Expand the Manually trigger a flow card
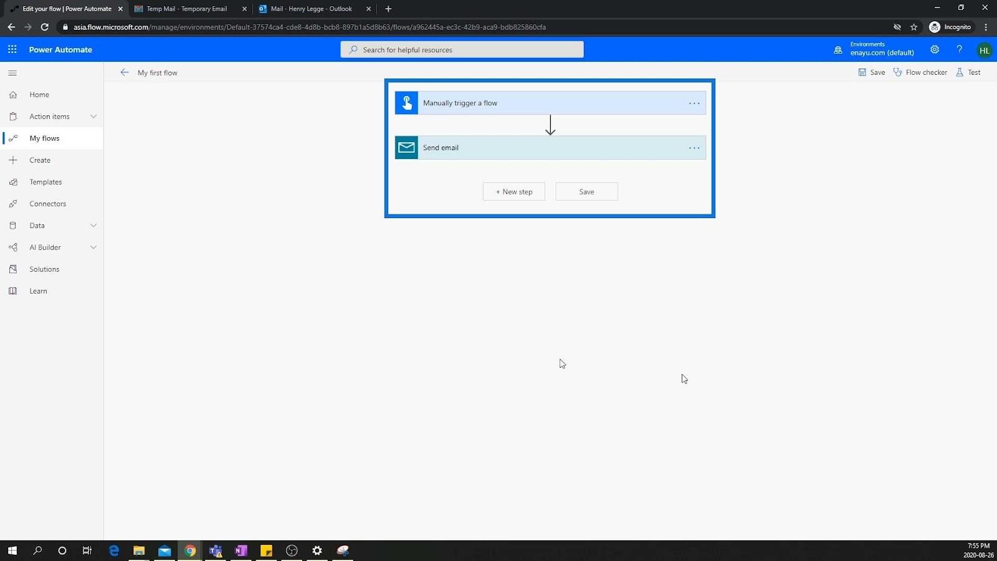 (x=550, y=103)
